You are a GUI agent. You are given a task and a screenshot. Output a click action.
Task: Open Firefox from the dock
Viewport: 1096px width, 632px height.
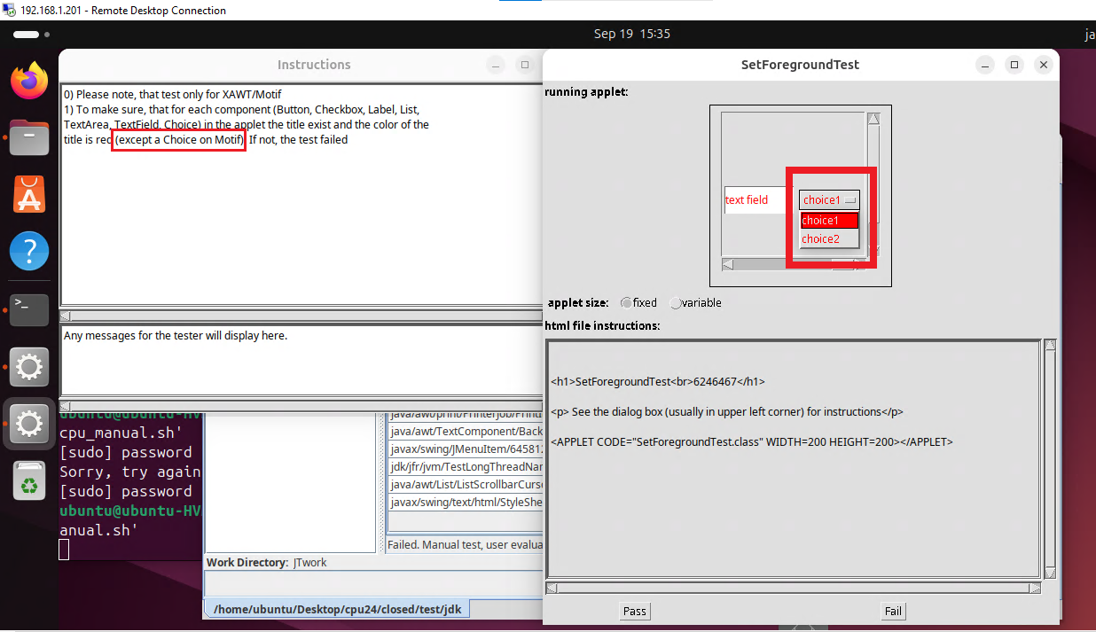[29, 82]
